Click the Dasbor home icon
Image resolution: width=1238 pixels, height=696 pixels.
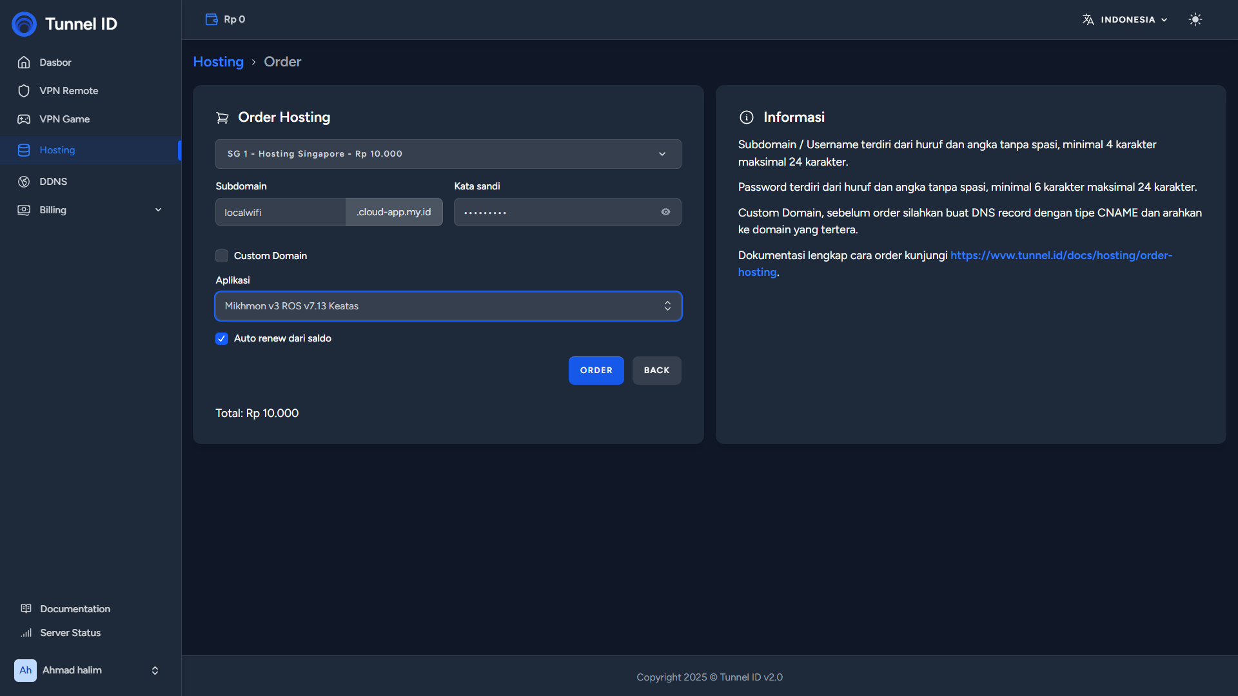(24, 63)
